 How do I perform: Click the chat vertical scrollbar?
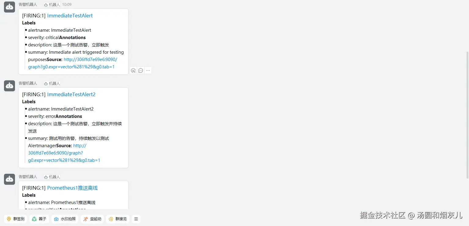(467, 115)
